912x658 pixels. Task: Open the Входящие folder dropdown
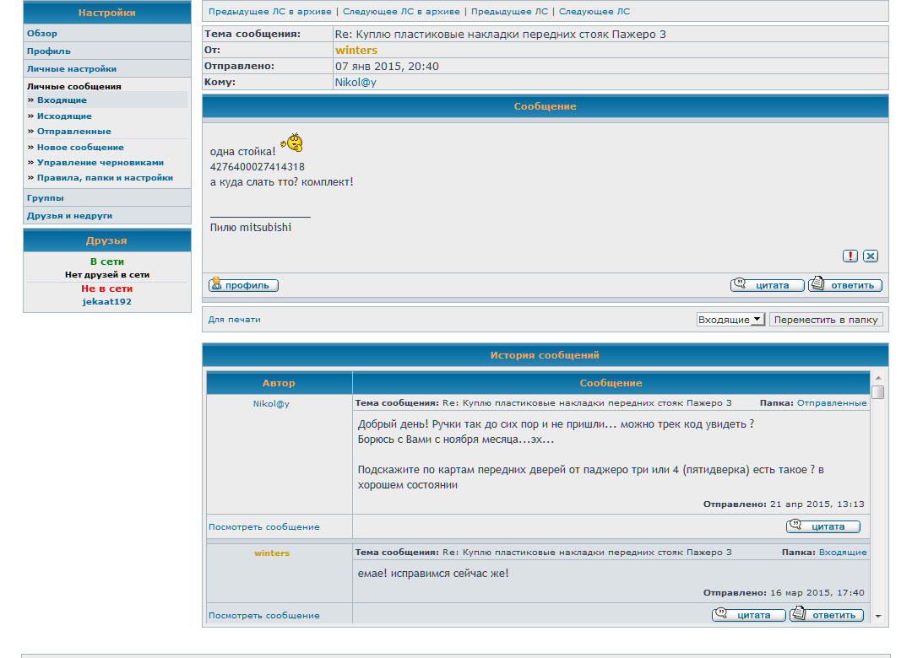730,320
